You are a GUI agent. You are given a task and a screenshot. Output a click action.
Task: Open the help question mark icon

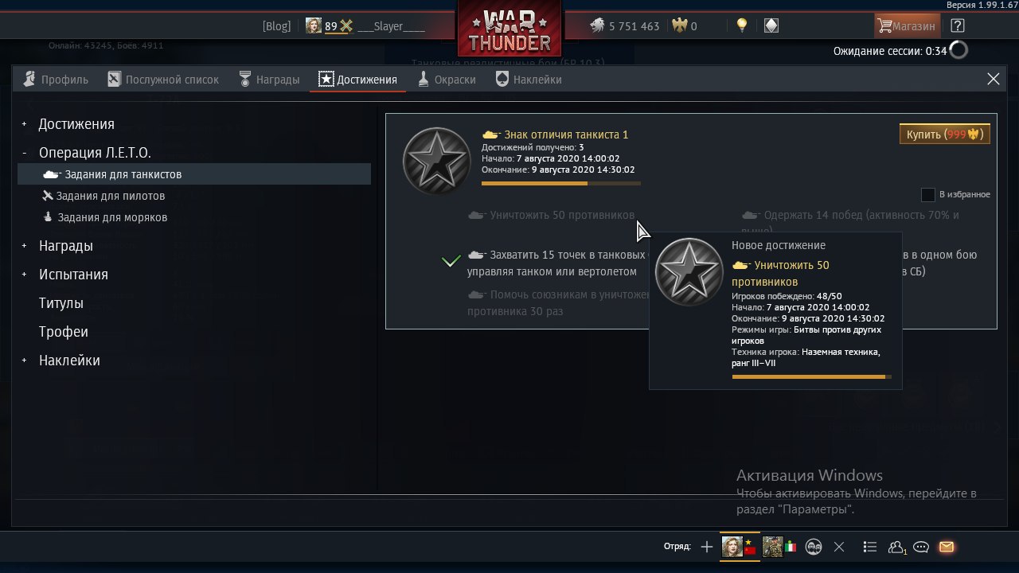(958, 25)
